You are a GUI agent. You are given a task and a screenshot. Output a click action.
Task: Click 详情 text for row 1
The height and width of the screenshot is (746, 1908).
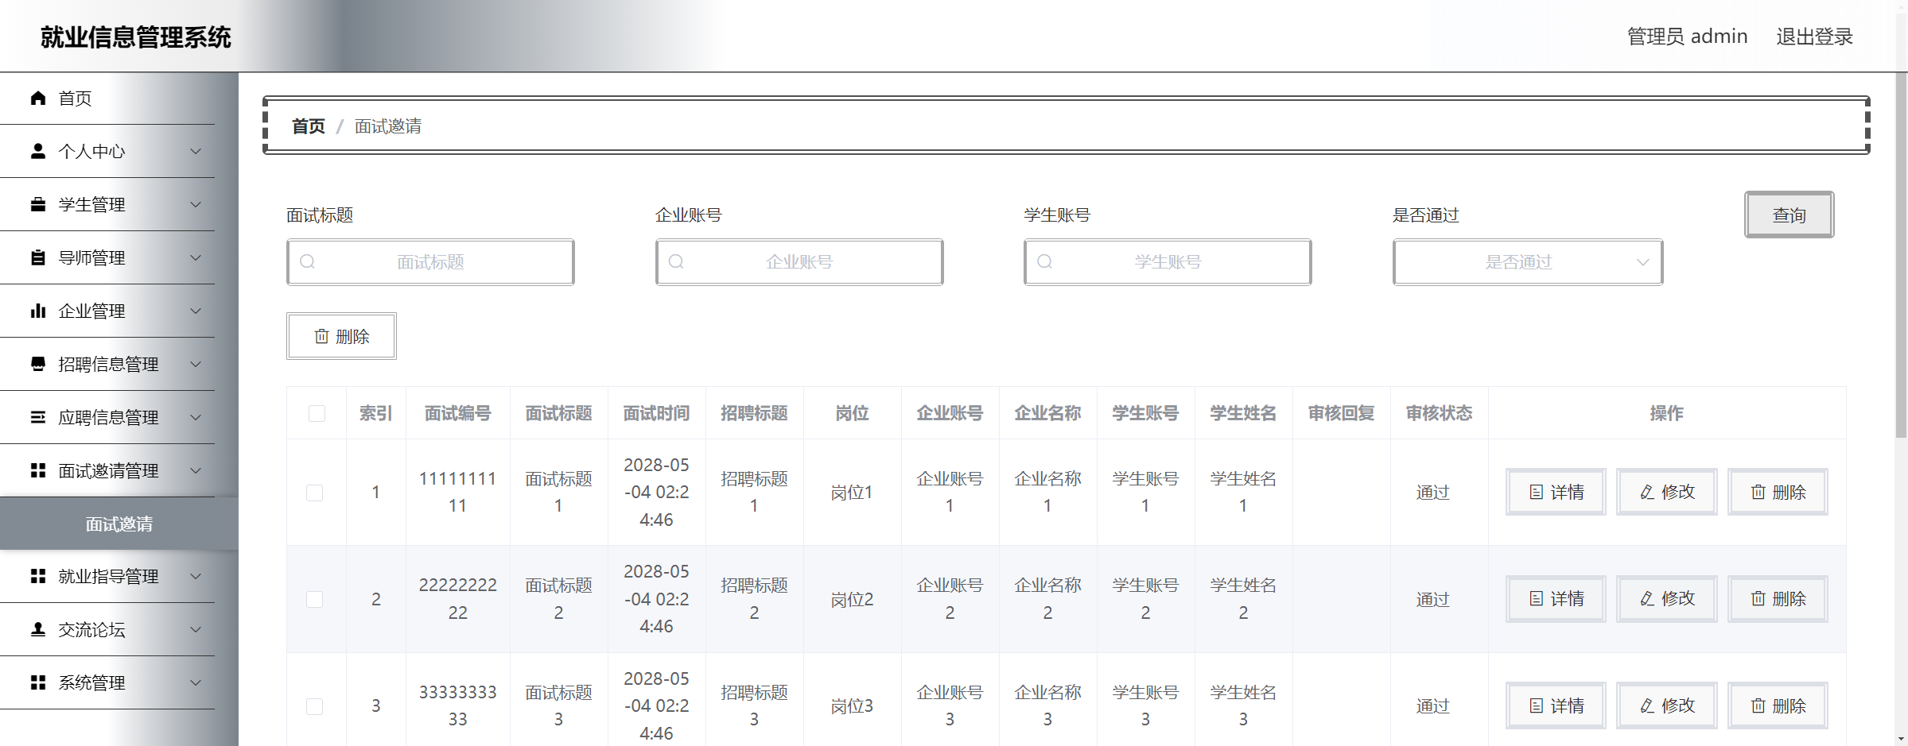click(x=1567, y=493)
